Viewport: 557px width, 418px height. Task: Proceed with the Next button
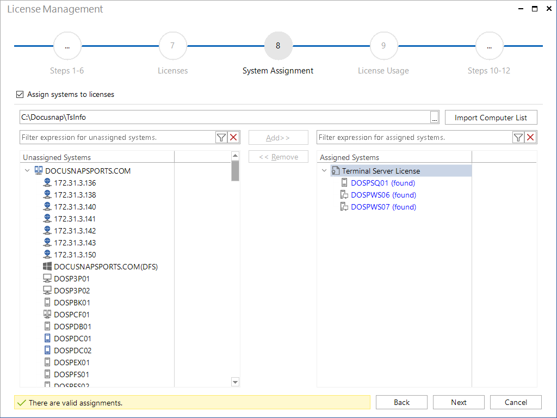tap(459, 402)
